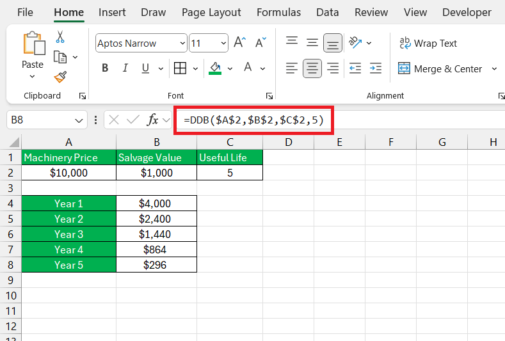Open the Merge & Center dropdown arrow
This screenshot has height=341, width=505.
click(494, 69)
